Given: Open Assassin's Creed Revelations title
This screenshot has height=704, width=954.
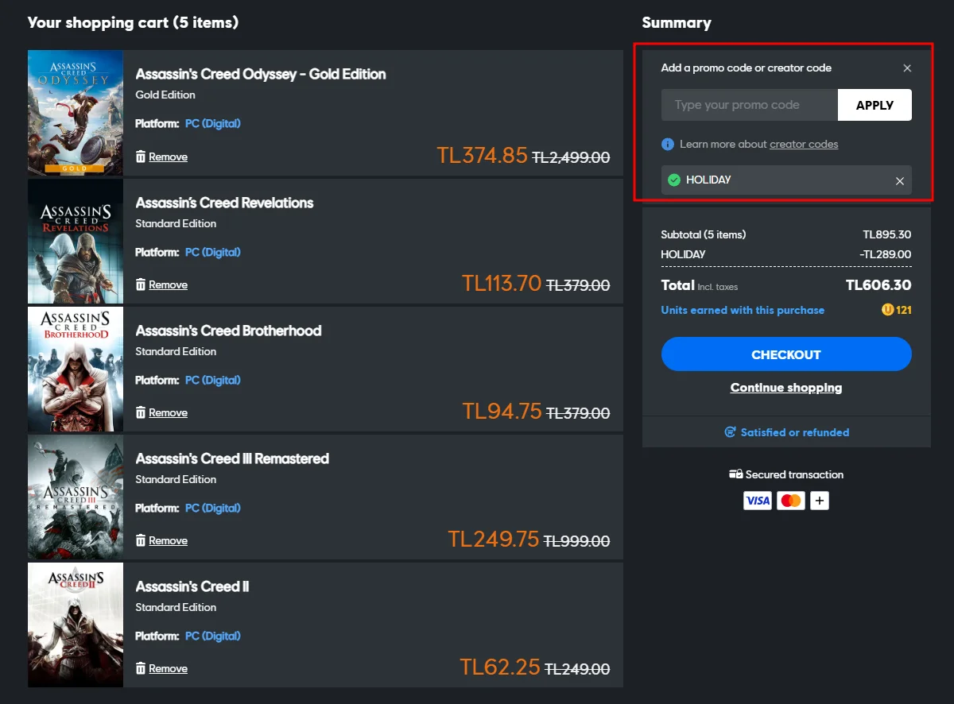Looking at the screenshot, I should click(224, 203).
